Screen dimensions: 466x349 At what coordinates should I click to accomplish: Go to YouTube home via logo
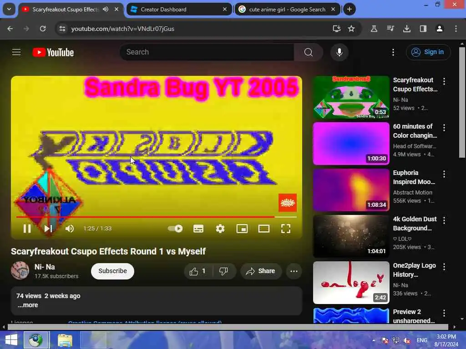53,52
